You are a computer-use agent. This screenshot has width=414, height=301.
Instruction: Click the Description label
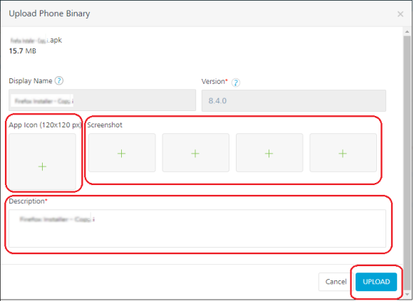[29, 201]
